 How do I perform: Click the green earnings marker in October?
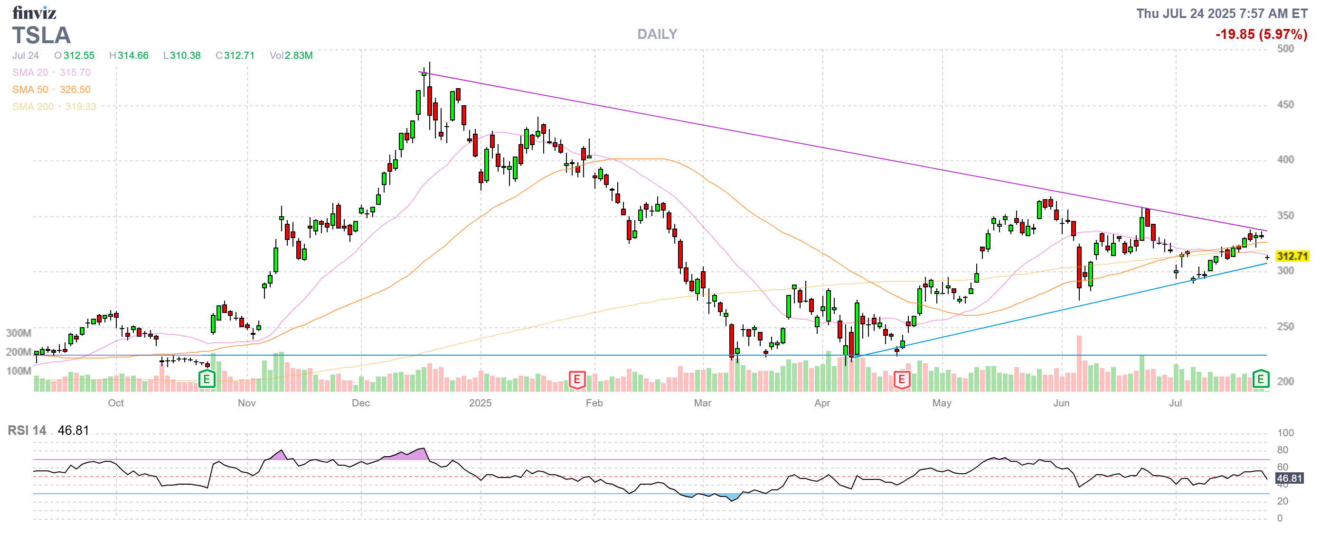tap(207, 379)
